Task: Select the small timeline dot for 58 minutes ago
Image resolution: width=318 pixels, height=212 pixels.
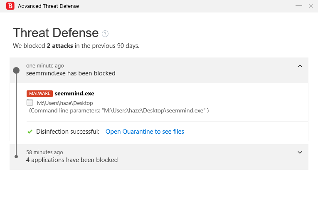Action: click(16, 157)
